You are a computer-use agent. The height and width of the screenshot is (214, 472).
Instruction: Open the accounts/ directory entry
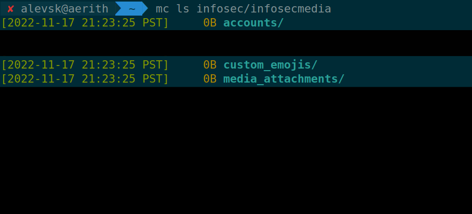(253, 23)
